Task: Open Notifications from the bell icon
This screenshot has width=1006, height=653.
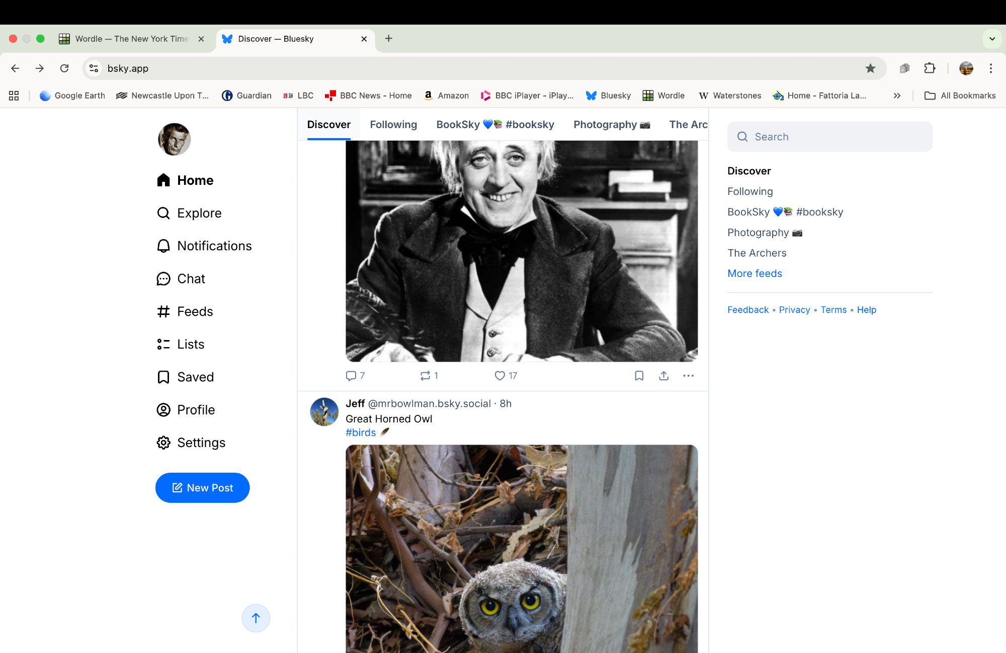Action: tap(163, 246)
